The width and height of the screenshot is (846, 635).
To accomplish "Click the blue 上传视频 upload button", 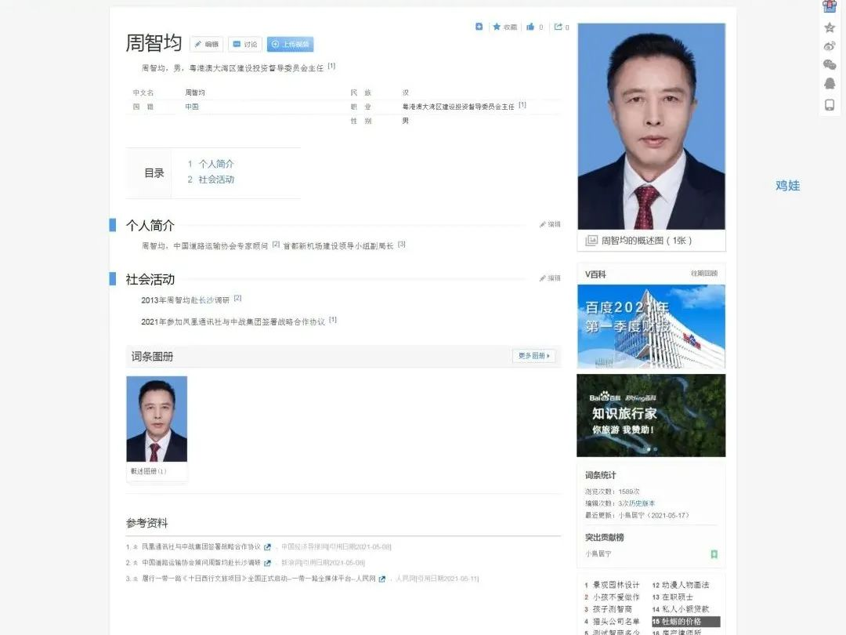I will point(291,44).
